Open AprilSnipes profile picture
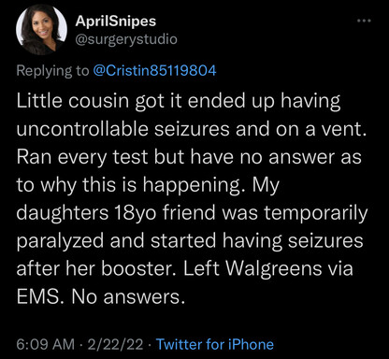Screen dimensions: 389x359 click(x=41, y=30)
